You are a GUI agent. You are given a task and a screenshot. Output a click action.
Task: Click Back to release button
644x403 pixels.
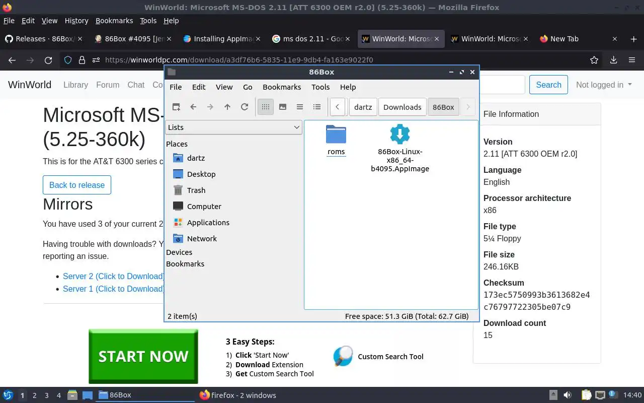tap(77, 185)
